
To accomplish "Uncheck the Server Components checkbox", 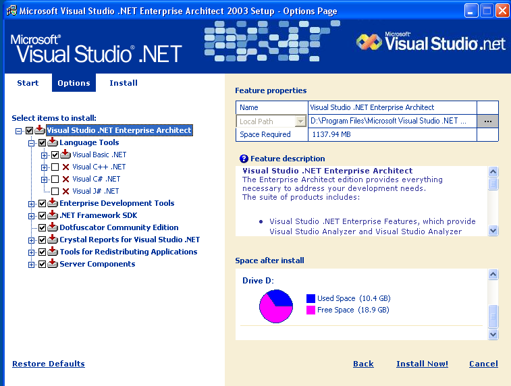I will click(x=42, y=264).
